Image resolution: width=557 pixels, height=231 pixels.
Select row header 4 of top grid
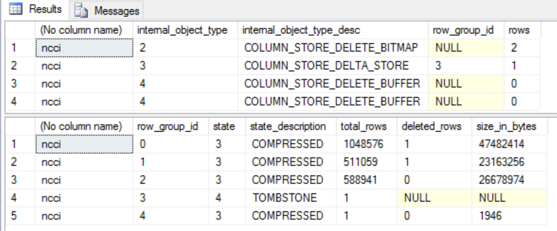(x=20, y=102)
